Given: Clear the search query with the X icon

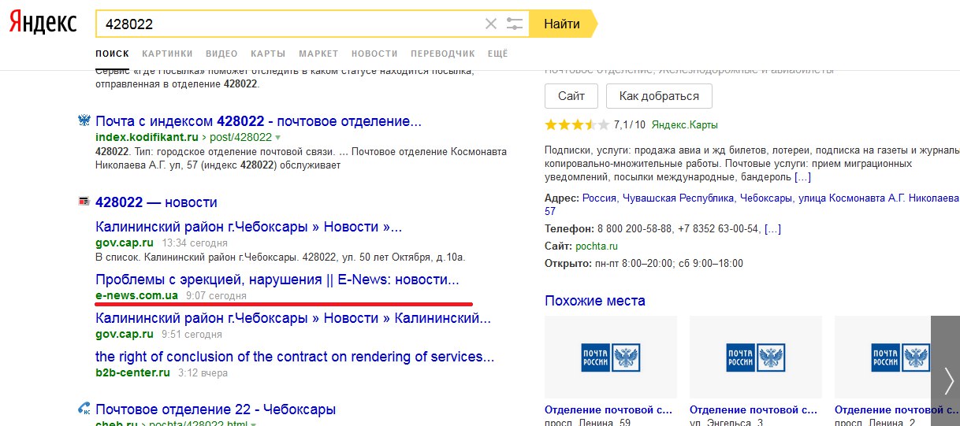Looking at the screenshot, I should pos(491,24).
